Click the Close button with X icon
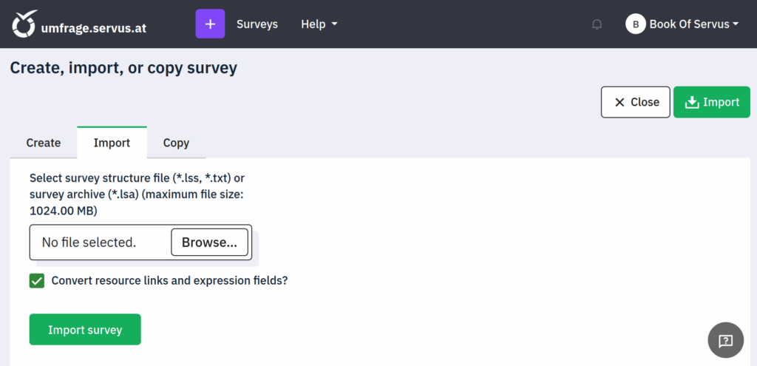 click(635, 102)
